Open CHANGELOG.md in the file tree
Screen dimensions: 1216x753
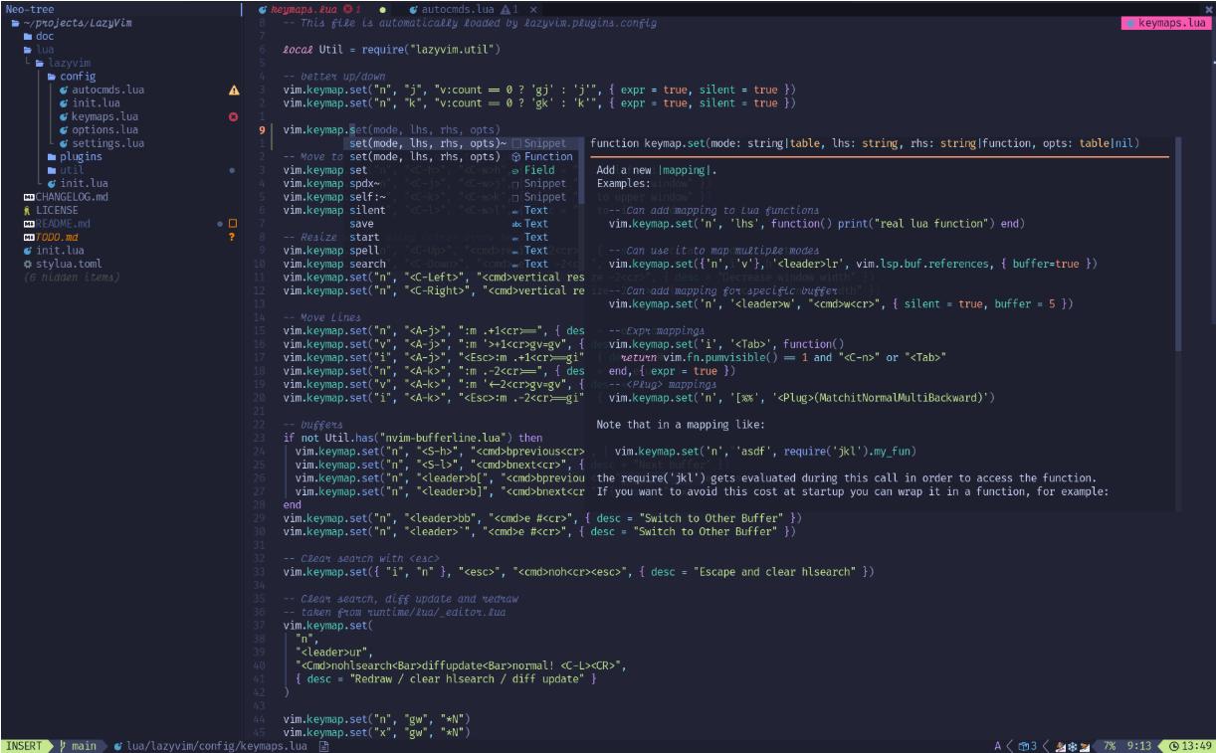pyautogui.click(x=72, y=197)
